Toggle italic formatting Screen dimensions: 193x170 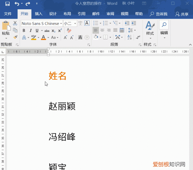30,30
